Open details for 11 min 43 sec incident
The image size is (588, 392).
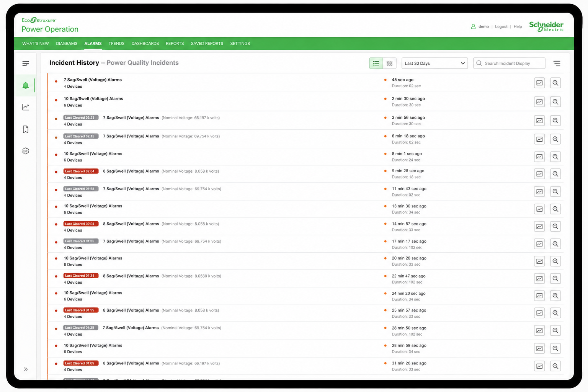tap(555, 191)
